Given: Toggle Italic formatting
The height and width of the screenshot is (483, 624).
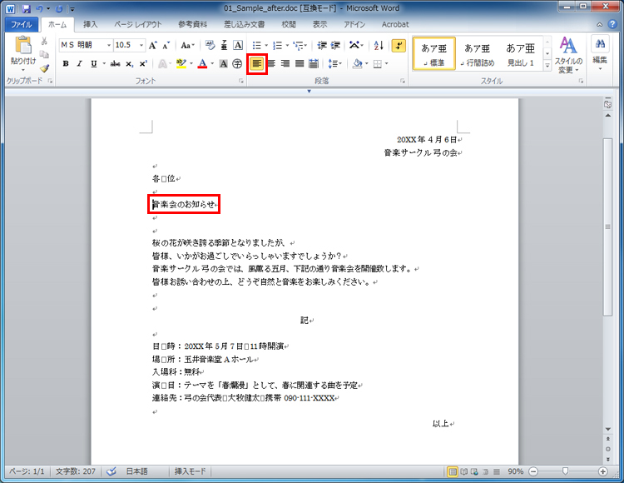Looking at the screenshot, I should [x=80, y=64].
